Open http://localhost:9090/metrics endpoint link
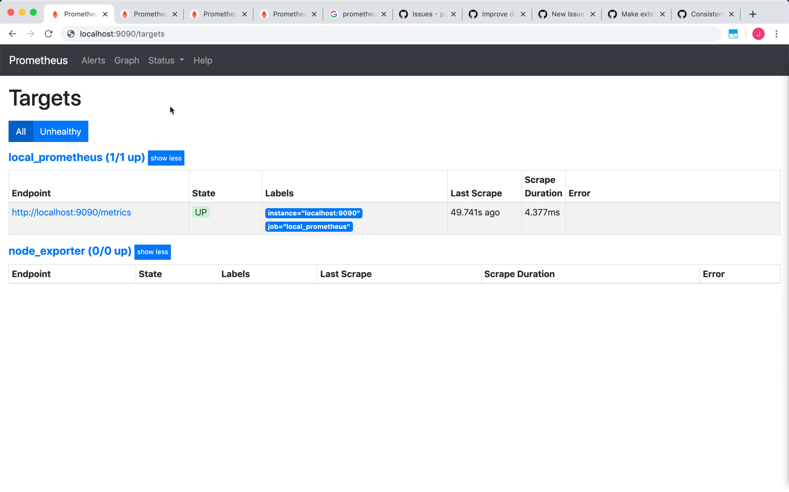 coord(71,213)
